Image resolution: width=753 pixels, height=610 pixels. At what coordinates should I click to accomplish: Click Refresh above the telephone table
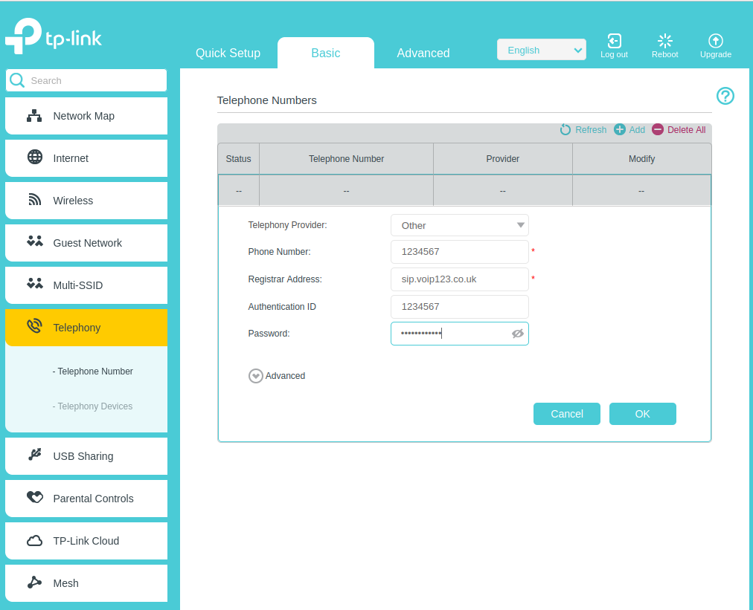(583, 129)
